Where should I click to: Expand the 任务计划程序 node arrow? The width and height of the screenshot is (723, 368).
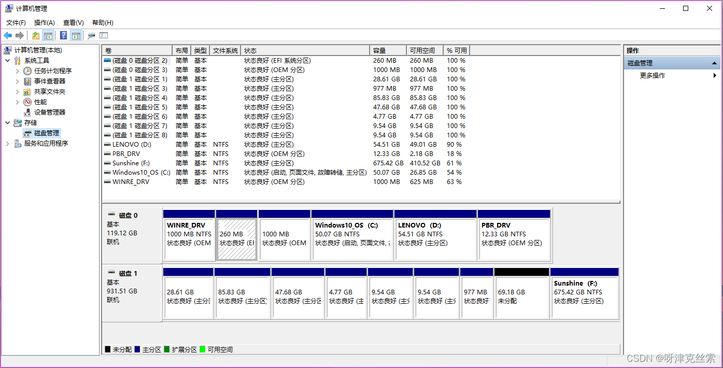pyautogui.click(x=18, y=71)
